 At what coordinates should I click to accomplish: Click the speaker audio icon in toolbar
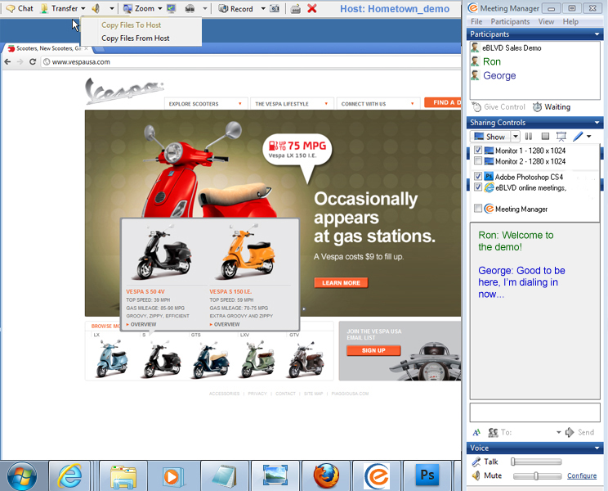tap(96, 8)
